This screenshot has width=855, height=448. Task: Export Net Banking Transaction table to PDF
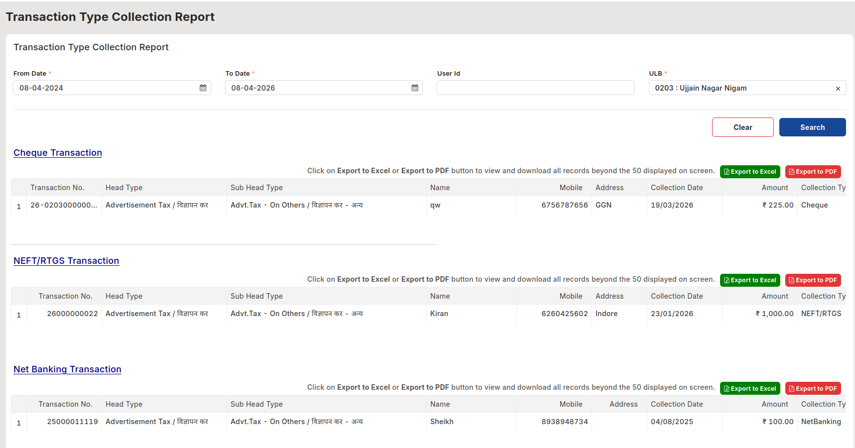[813, 389]
